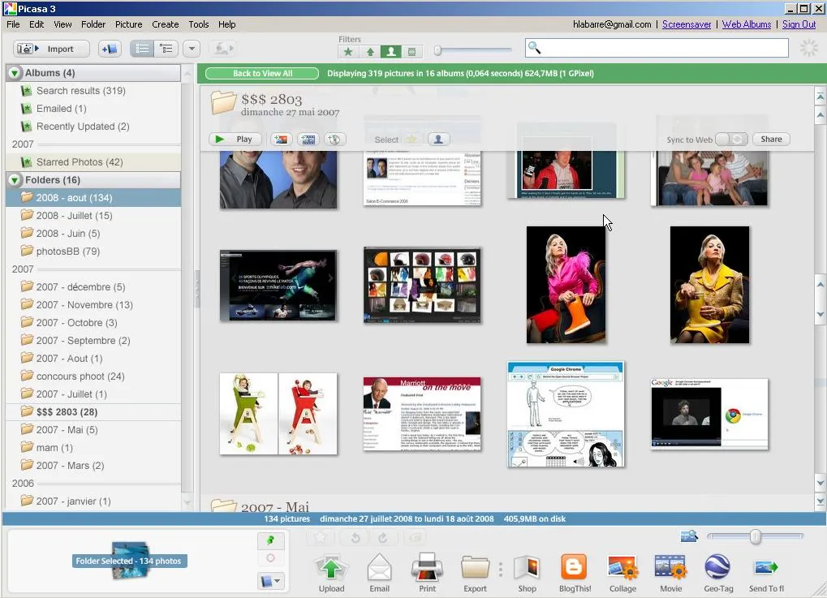Click the Send To icon
The width and height of the screenshot is (827, 598).
tap(766, 573)
